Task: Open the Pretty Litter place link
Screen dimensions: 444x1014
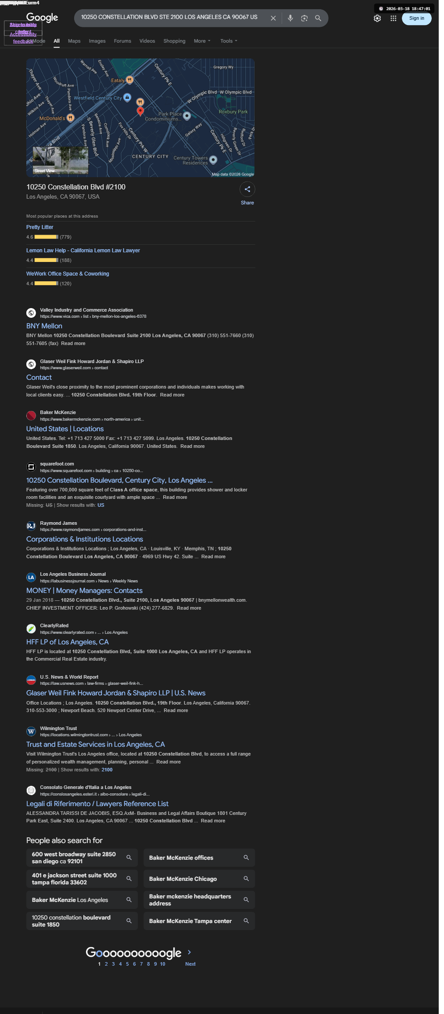Action: point(39,227)
